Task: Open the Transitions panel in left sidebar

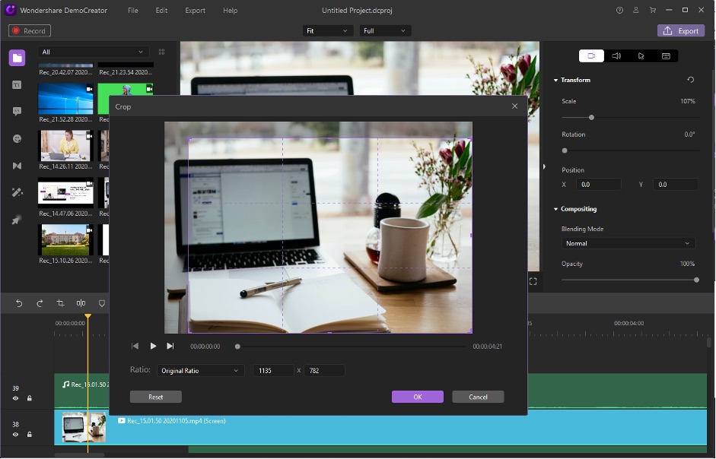Action: 17,166
